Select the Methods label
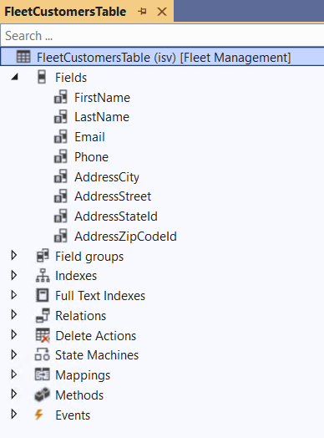Viewport: 324px width, 438px height. [x=79, y=395]
